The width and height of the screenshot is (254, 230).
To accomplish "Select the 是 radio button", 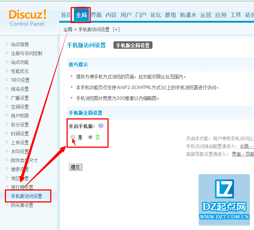I will 73,137.
